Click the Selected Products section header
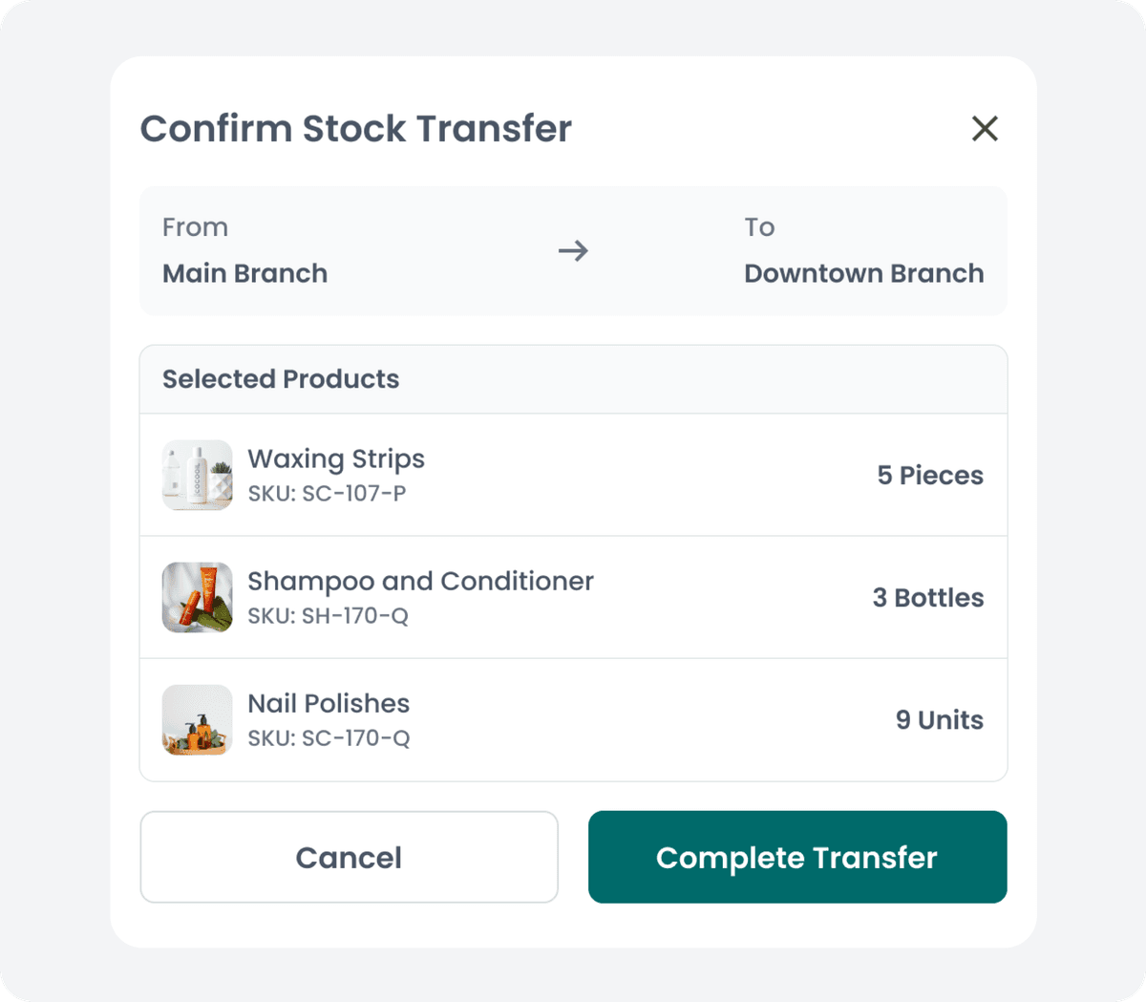This screenshot has height=1002, width=1146. coord(281,379)
